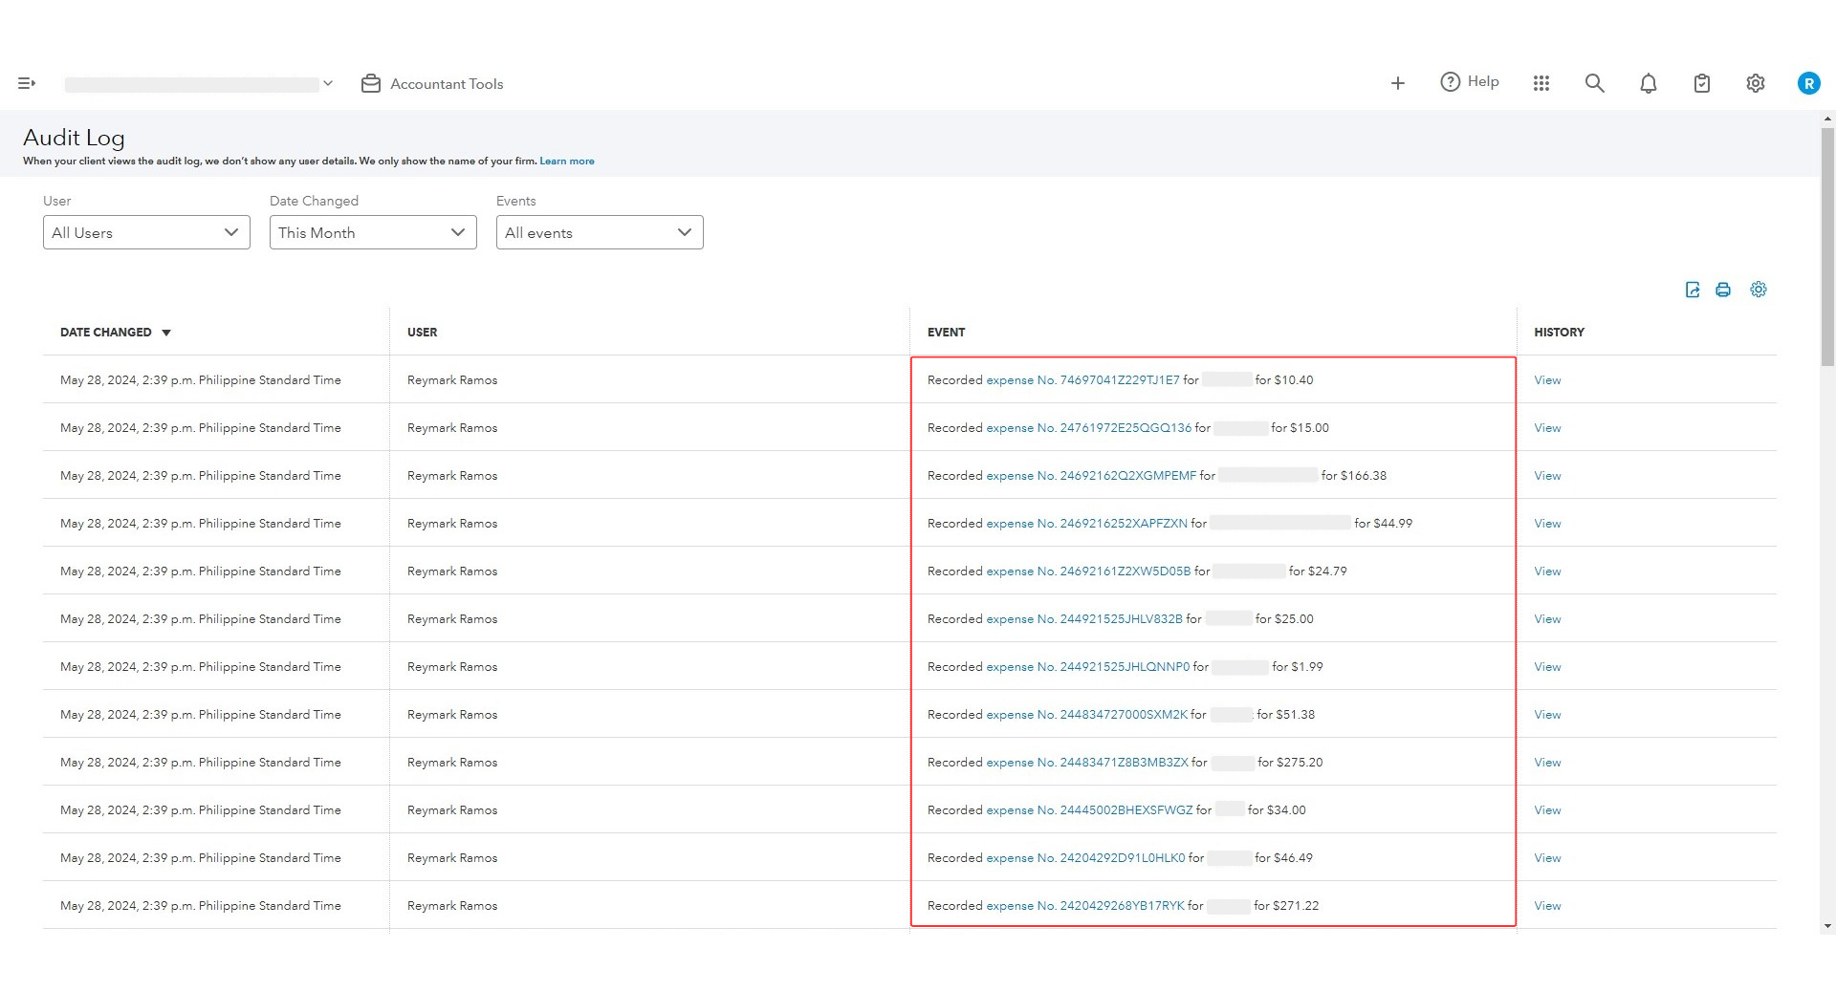View history for the $34.00 expense
Viewport: 1836px width, 992px height.
point(1547,810)
